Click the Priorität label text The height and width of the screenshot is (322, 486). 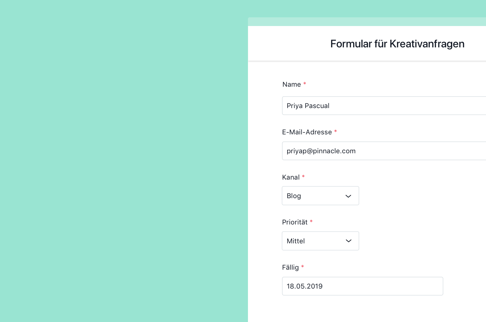tap(295, 222)
